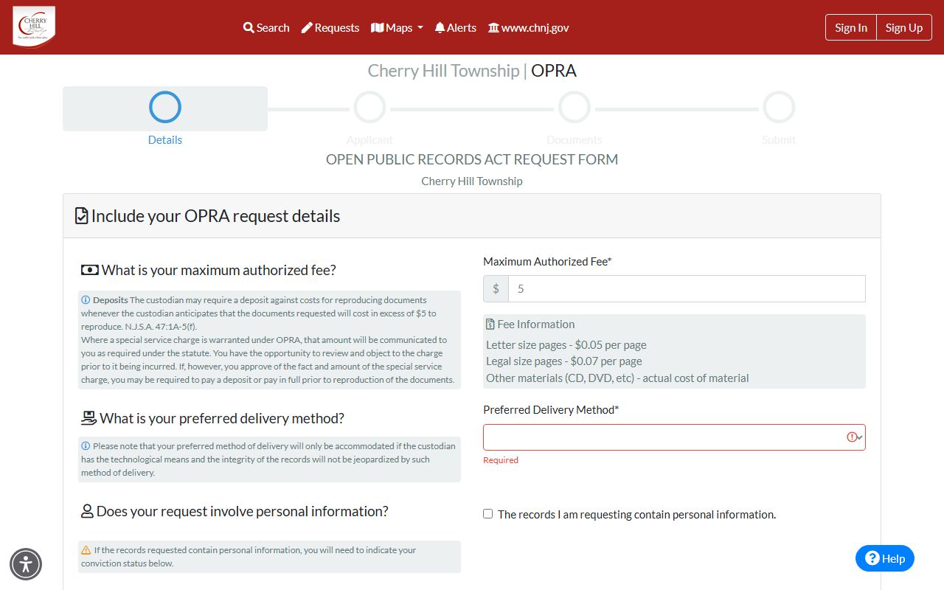
Task: Click the delivery hand icon beside delivery heading
Action: [88, 418]
